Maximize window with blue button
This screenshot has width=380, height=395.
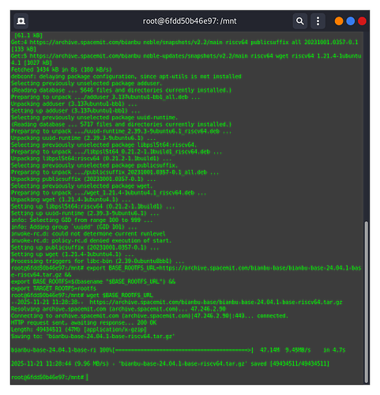[350, 21]
